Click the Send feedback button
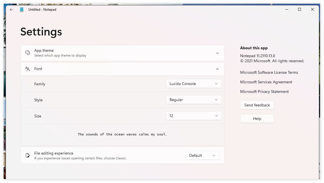 tap(257, 105)
